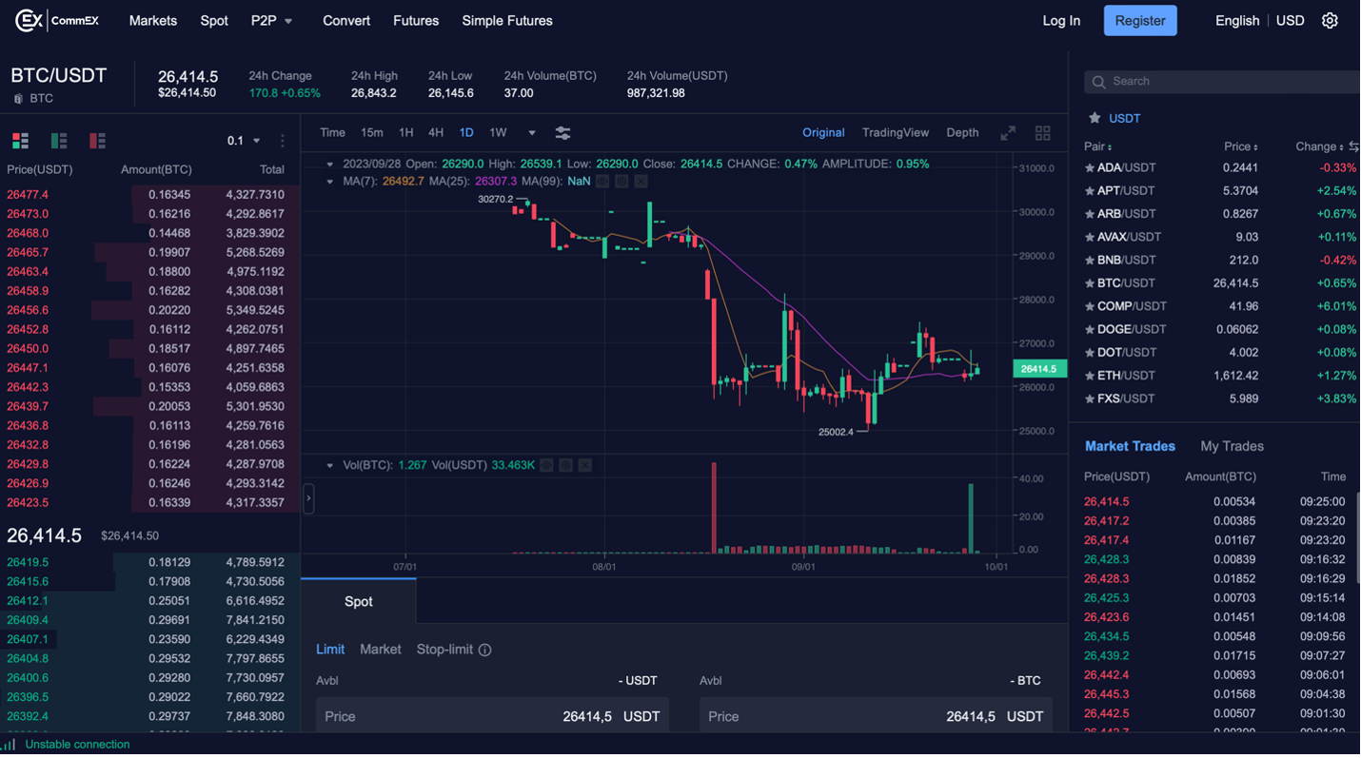This screenshot has width=1361, height=758.
Task: Expand the chart to fullscreen
Action: [x=1008, y=133]
